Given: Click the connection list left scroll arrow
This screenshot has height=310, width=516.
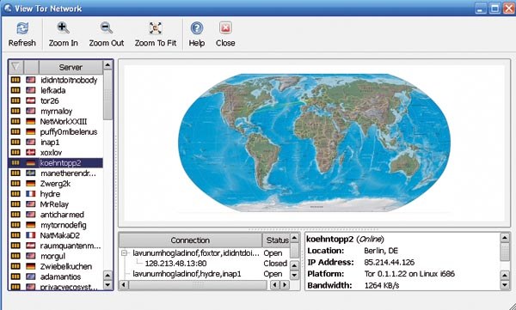Looking at the screenshot, I should coord(123,285).
